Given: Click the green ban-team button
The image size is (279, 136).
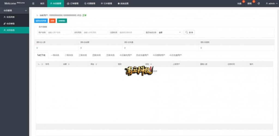Looking at the screenshot, I should tap(62, 21).
